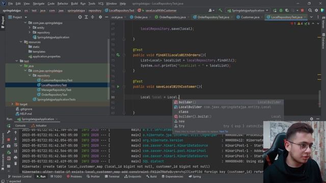Open the Endpoints tool window button
The width and height of the screenshot is (326, 183).
[133, 176]
